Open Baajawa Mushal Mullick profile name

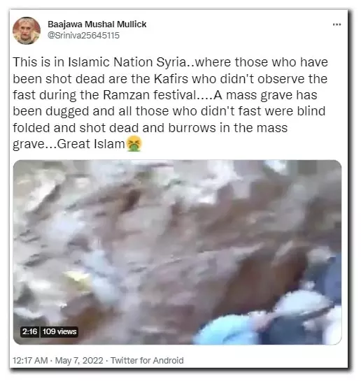point(97,24)
